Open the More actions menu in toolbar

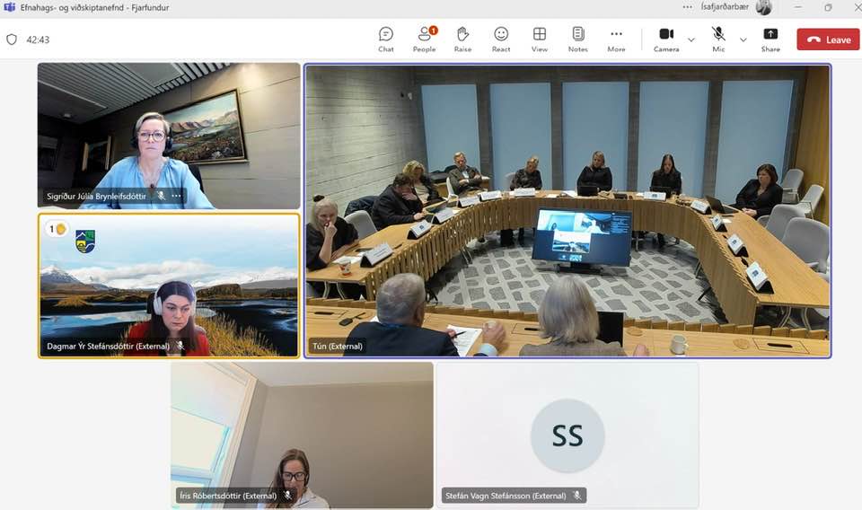click(x=616, y=39)
